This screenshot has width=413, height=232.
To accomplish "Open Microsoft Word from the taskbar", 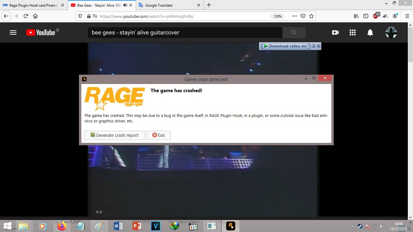I will pos(118,226).
